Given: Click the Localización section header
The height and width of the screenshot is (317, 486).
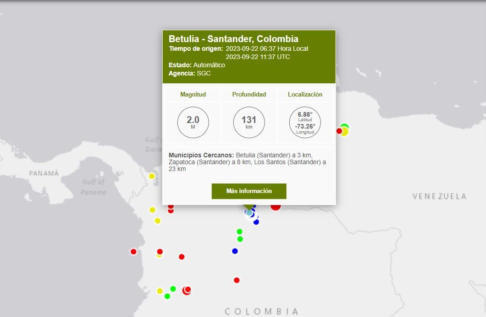Looking at the screenshot, I should coord(305,94).
